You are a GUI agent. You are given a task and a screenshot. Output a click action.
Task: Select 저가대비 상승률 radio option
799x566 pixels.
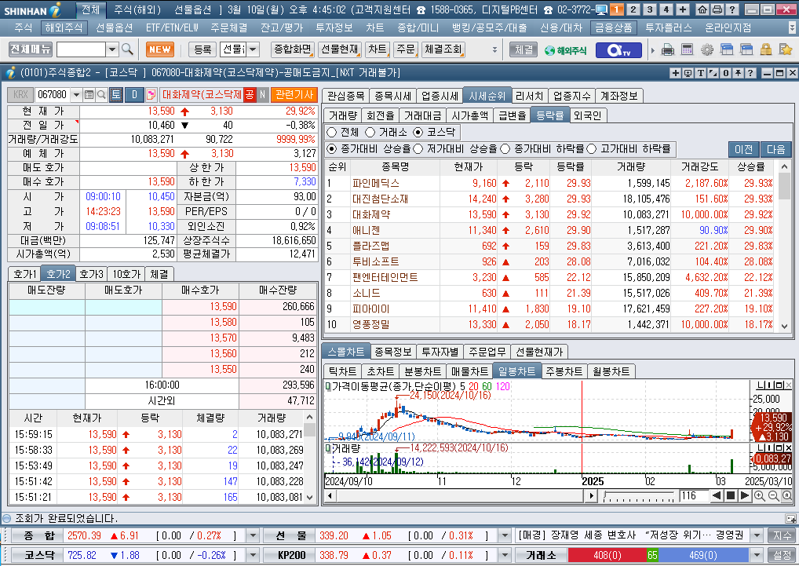pyautogui.click(x=418, y=148)
